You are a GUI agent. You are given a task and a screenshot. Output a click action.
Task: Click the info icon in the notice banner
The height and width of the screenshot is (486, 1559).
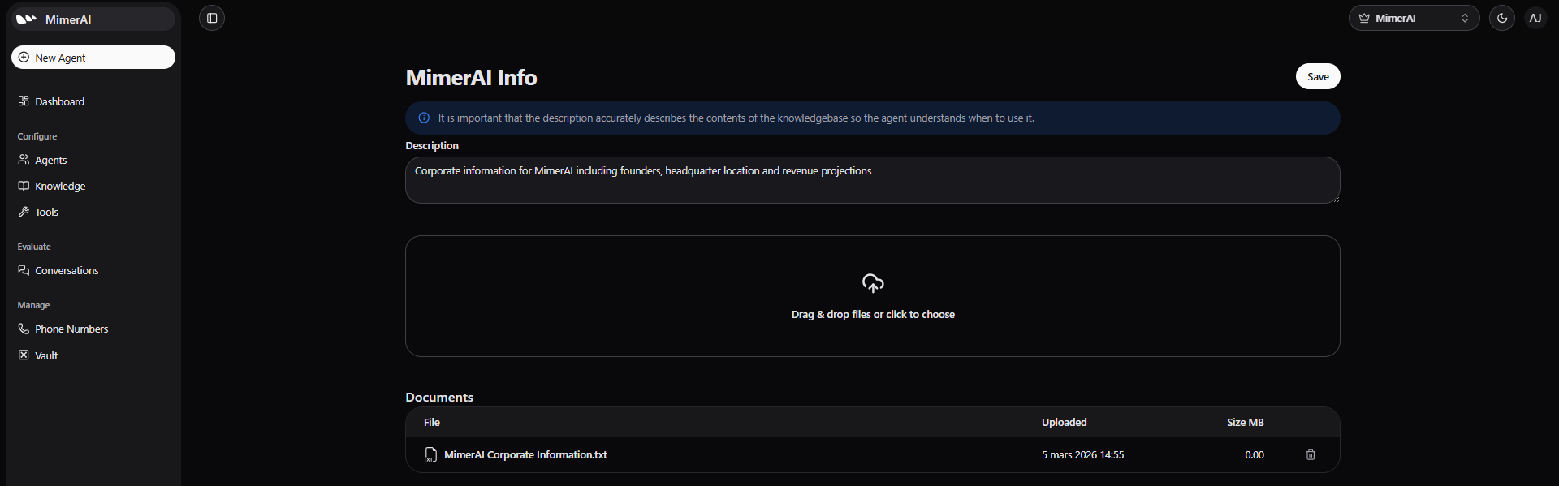click(424, 118)
